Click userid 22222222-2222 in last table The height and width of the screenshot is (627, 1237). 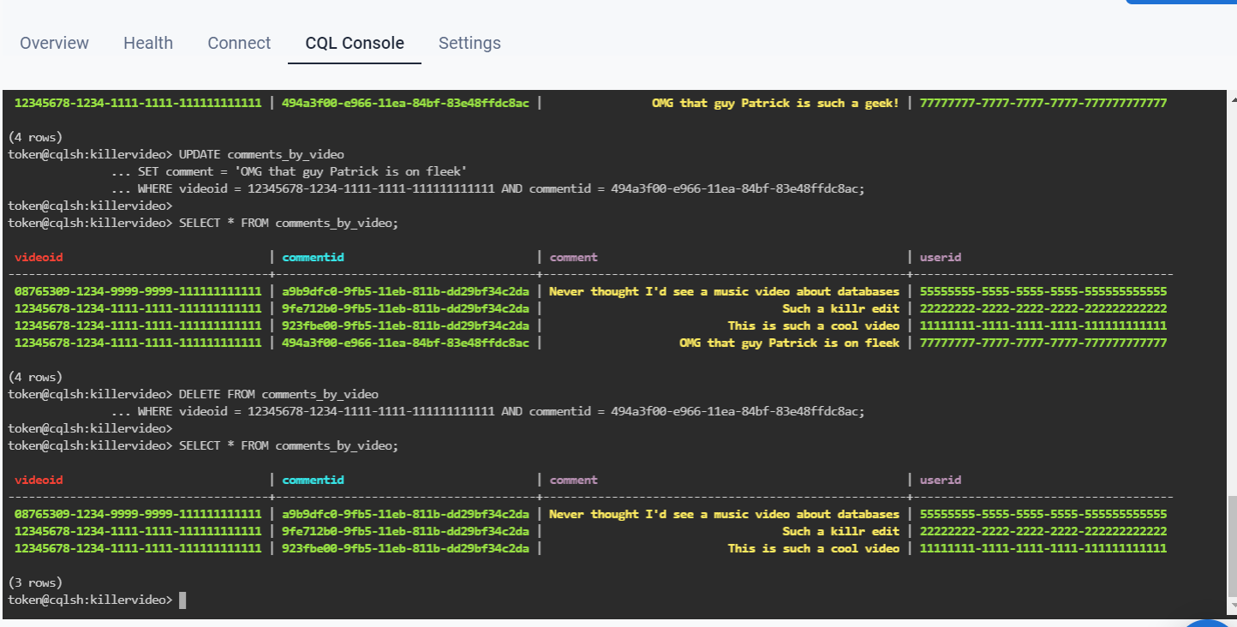click(x=1043, y=531)
